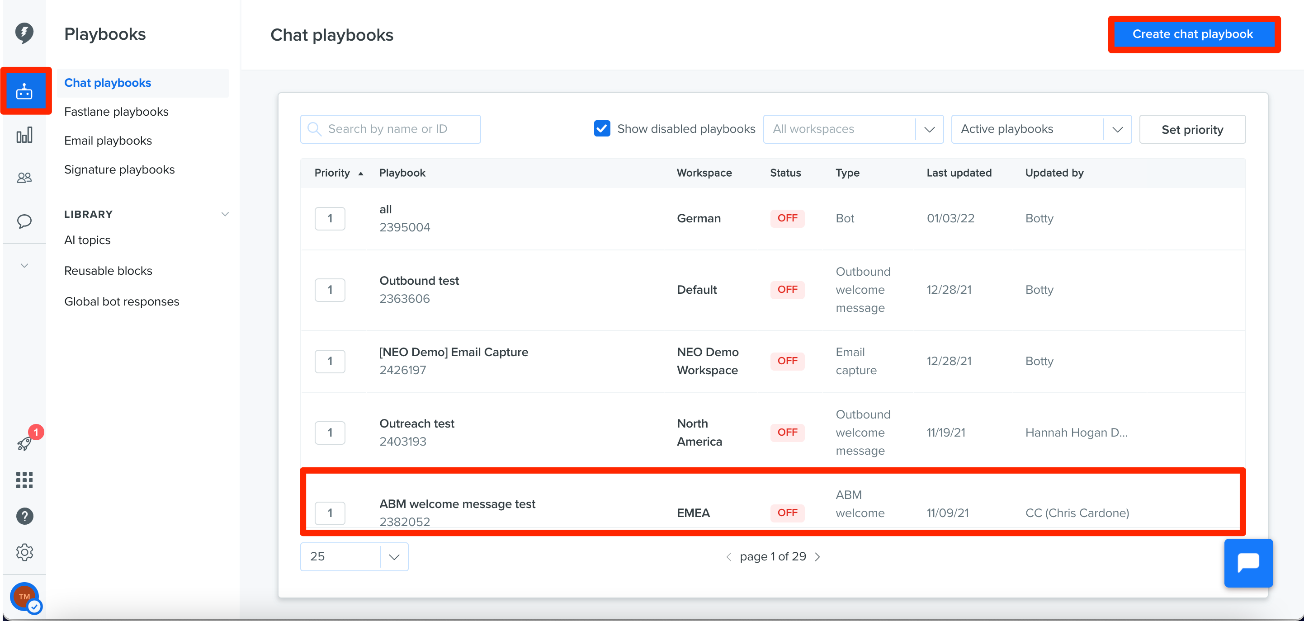Go to next page arrow
This screenshot has height=621, width=1304.
pyautogui.click(x=817, y=557)
